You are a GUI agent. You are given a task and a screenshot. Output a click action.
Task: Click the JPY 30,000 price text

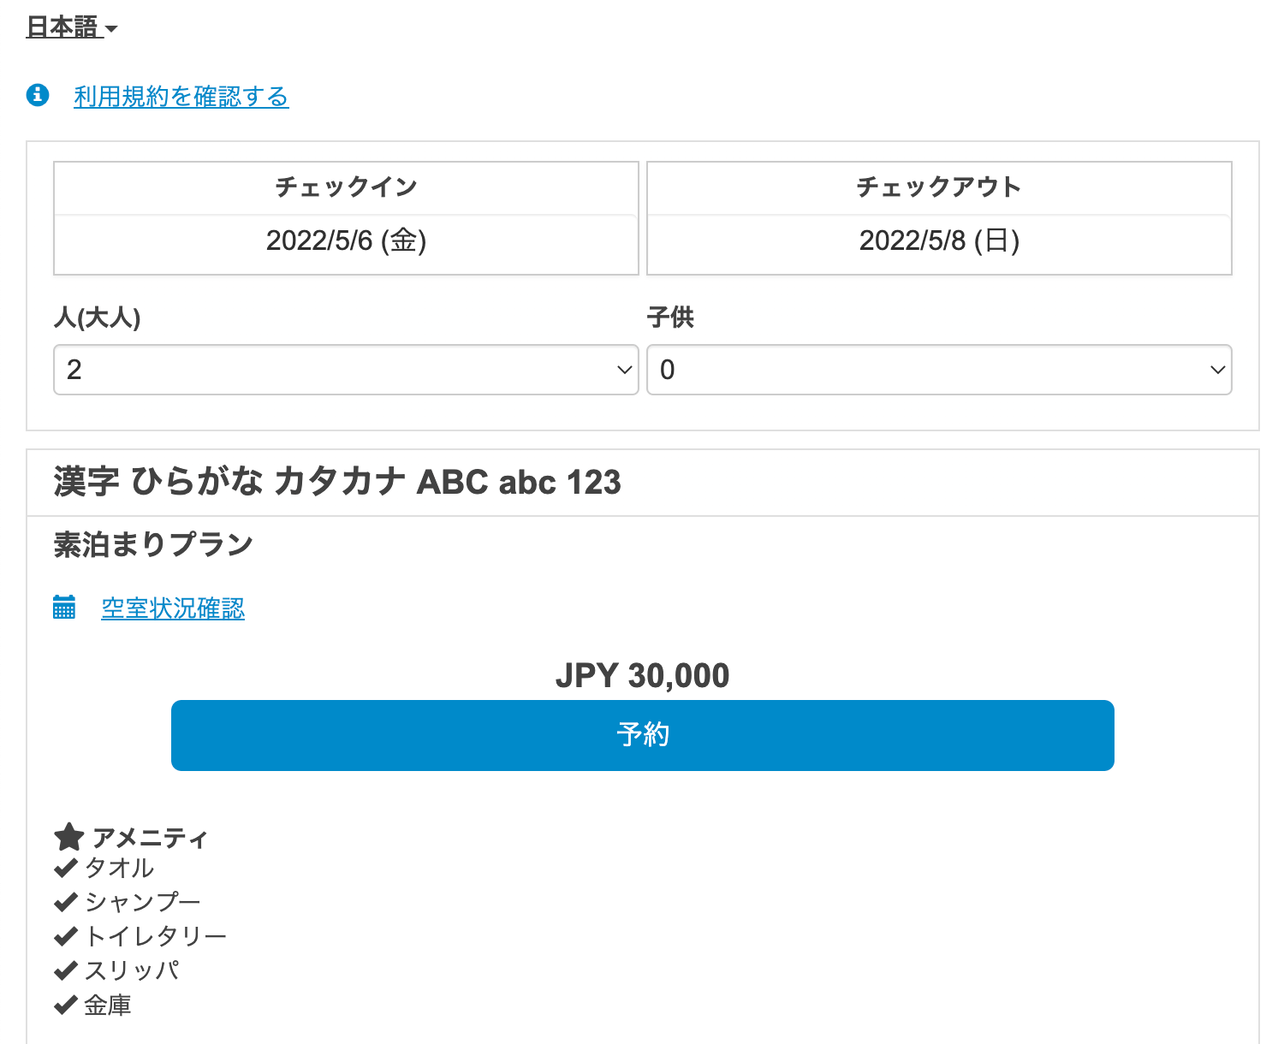642,676
